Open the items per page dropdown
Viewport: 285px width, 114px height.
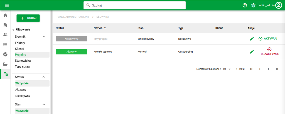227,69
